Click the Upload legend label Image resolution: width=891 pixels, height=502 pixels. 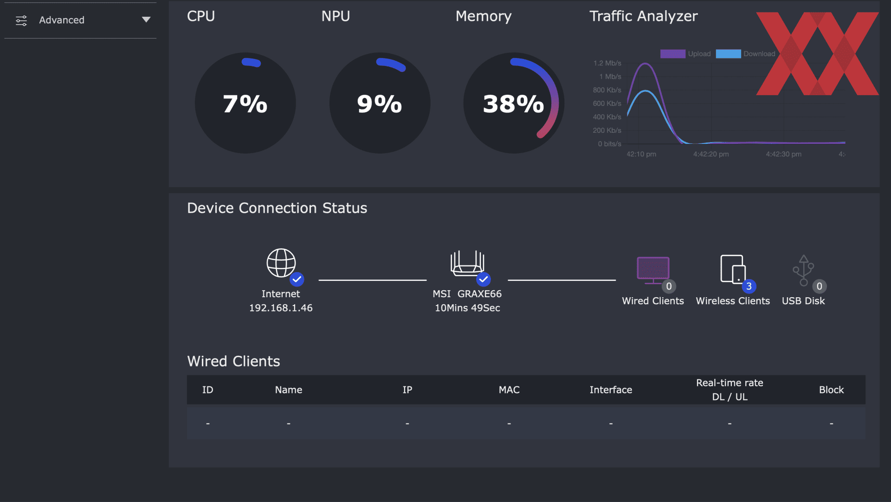point(699,54)
